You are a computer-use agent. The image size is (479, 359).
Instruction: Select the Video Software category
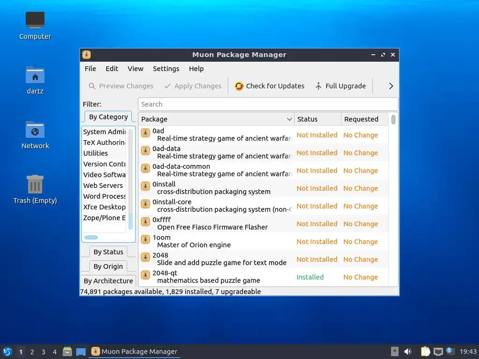[104, 175]
